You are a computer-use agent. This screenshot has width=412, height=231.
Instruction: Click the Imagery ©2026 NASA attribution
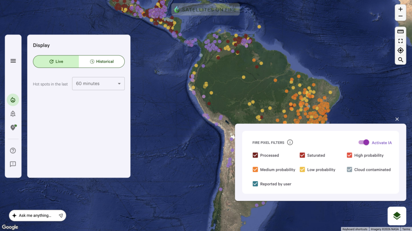(x=385, y=229)
